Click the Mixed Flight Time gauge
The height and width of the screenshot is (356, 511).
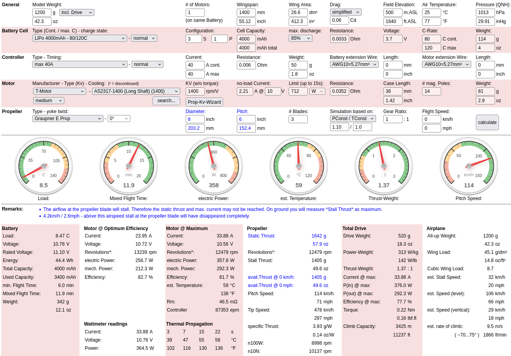point(129,166)
